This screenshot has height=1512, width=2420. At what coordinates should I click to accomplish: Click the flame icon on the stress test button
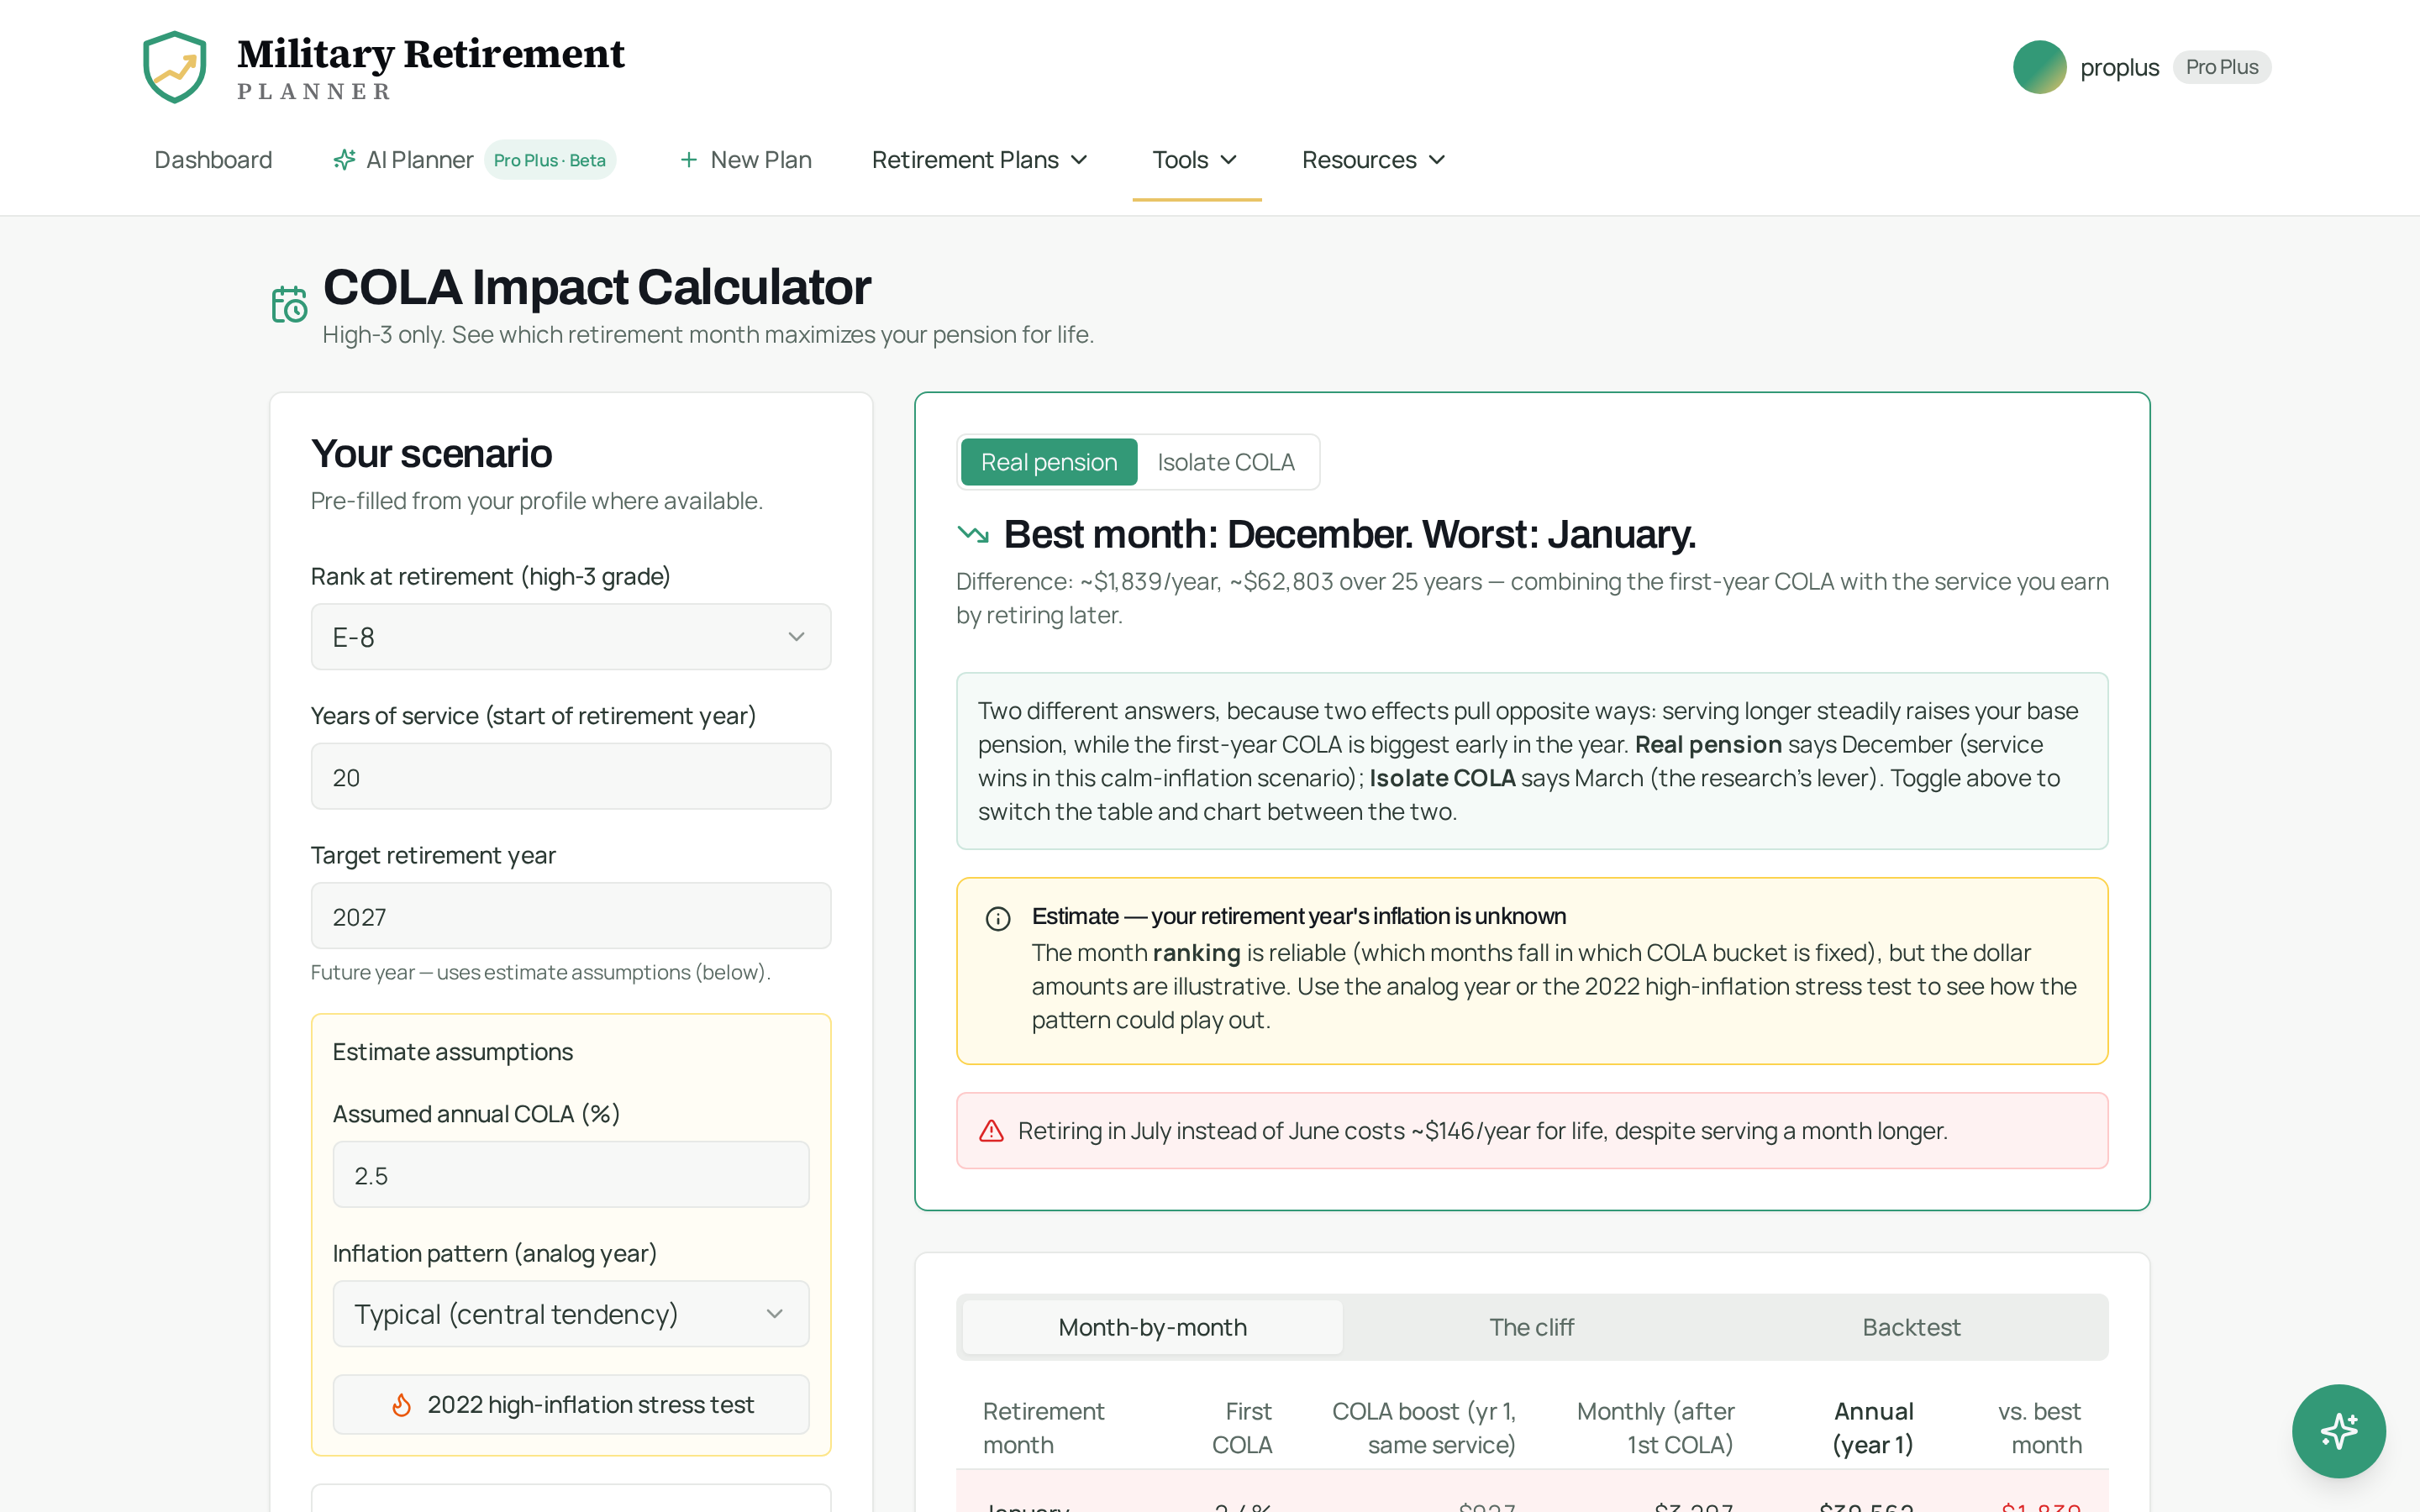pos(401,1405)
